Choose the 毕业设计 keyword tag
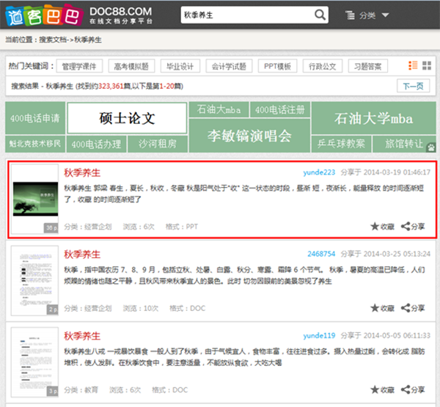This screenshot has height=407, width=440. 180,66
